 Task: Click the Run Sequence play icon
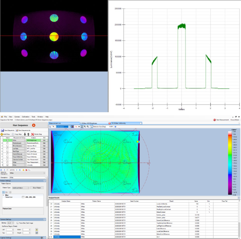click(34, 125)
